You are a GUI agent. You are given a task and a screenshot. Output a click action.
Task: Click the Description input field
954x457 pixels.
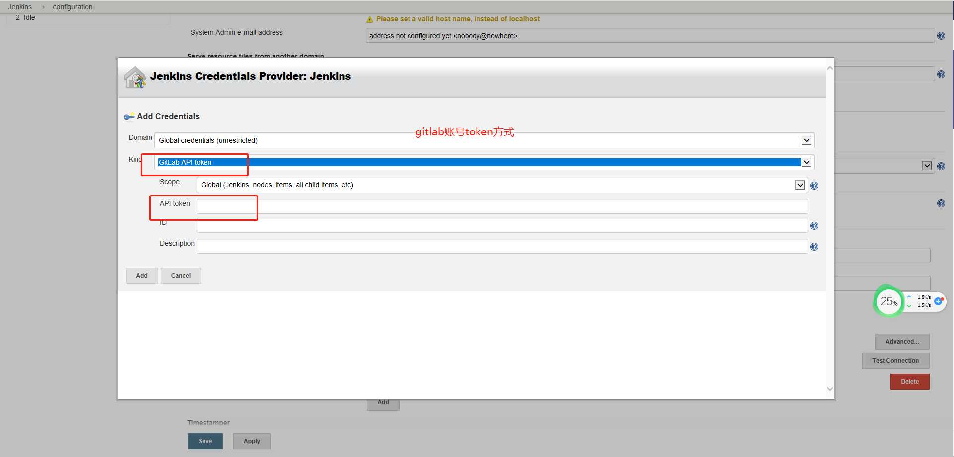tap(502, 246)
